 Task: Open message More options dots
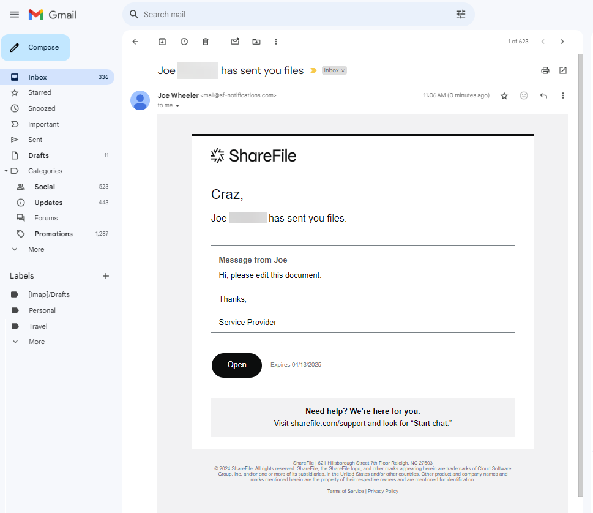[563, 95]
